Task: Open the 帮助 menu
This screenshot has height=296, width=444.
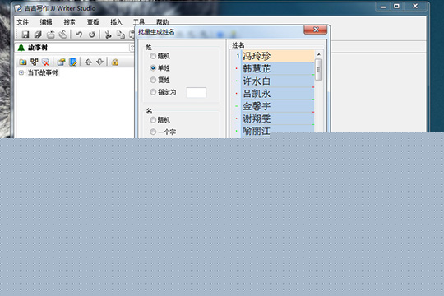Action: point(163,22)
